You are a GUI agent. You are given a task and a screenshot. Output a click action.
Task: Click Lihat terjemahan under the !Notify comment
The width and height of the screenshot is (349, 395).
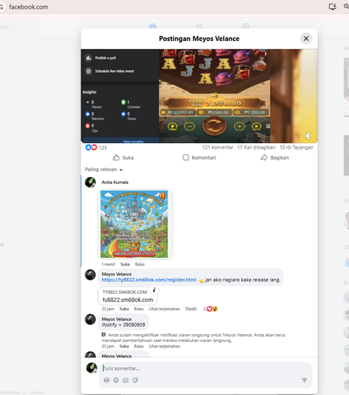click(165, 346)
